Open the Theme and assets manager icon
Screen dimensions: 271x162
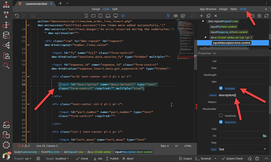pyautogui.click(x=6, y=56)
